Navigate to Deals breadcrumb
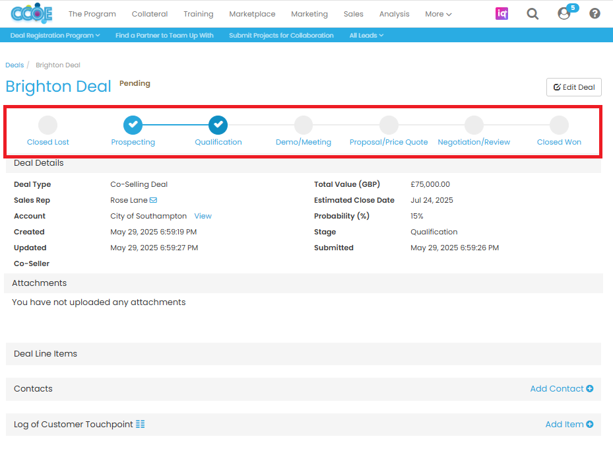The image size is (613, 451). (x=15, y=65)
